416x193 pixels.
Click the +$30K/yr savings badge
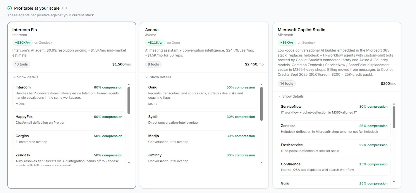point(22,43)
